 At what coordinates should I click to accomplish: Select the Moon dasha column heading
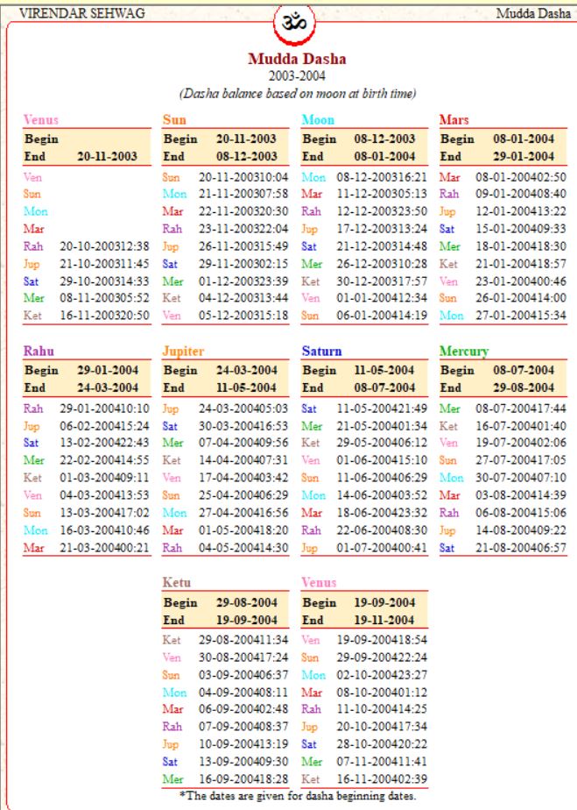[317, 119]
